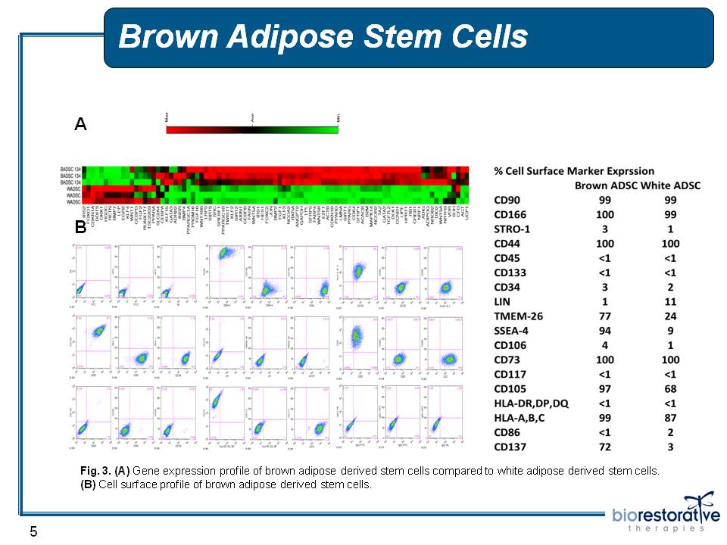Select the CD34 row label
This screenshot has width=727, height=545.
coord(507,288)
